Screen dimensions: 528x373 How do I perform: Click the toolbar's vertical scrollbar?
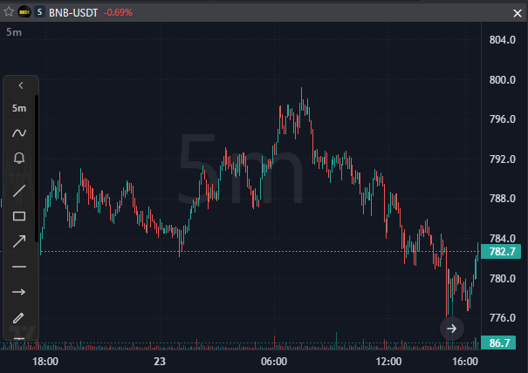37,168
